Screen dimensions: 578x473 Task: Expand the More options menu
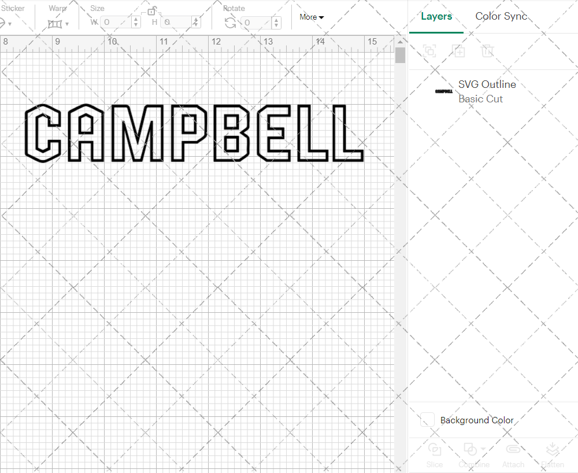[x=311, y=17]
